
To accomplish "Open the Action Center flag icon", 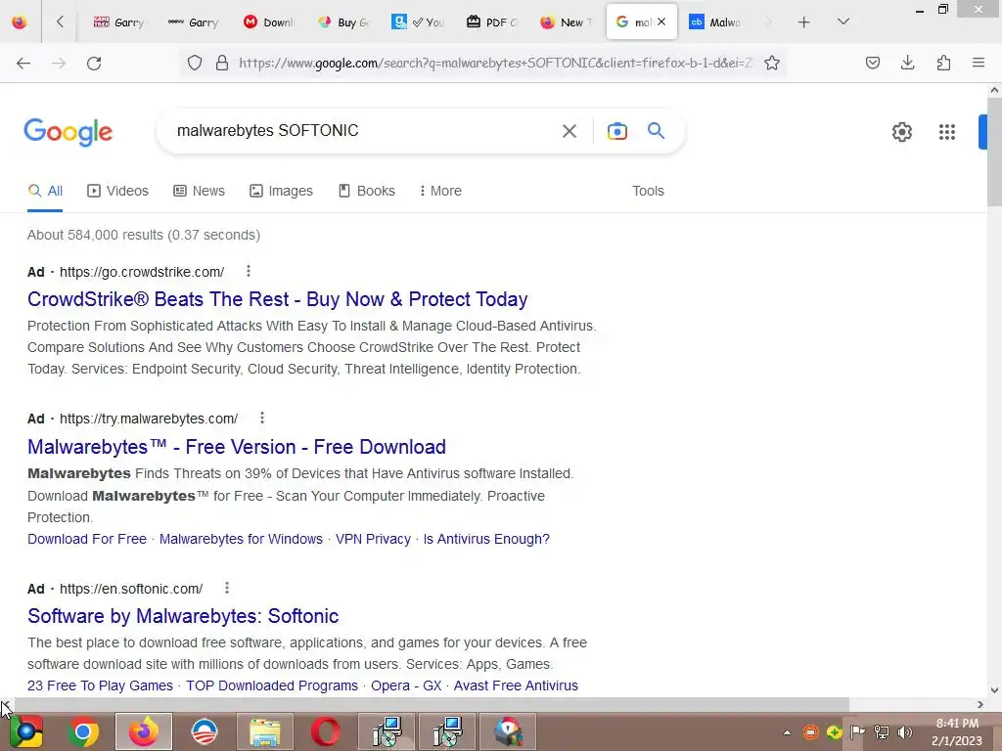I will pyautogui.click(x=857, y=732).
